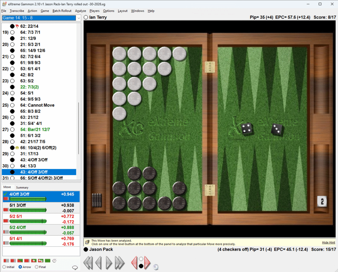The width and height of the screenshot is (338, 272).
Task: Open the Windows menu
Action: [x=138, y=11]
